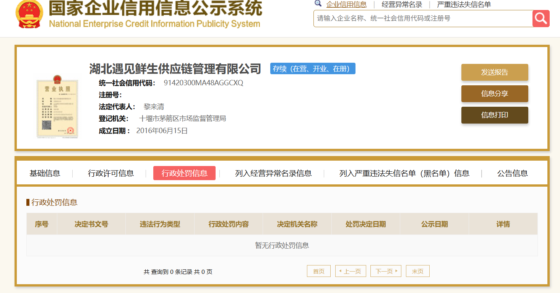Click the 存续（在营、开业、在册）status badge
The height and width of the screenshot is (293, 560).
click(313, 68)
